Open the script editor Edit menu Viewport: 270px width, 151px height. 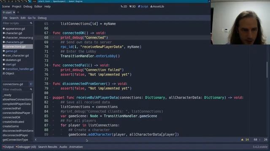(23, 18)
